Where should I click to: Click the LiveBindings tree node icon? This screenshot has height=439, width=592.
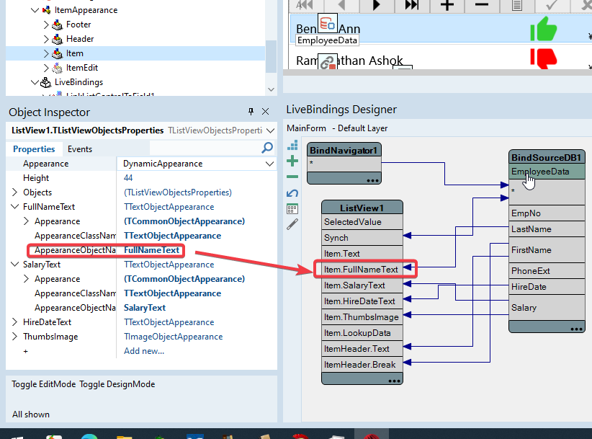(45, 82)
